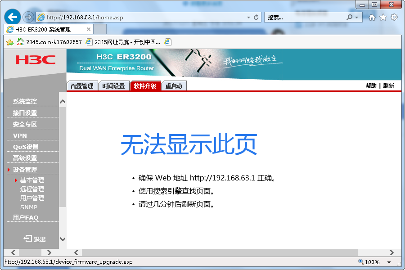Click the magnifier search icon

coord(349,17)
